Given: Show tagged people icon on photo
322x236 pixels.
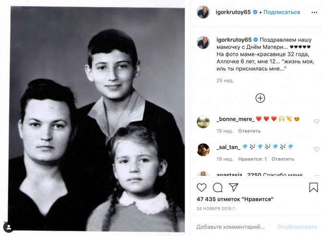Looking at the screenshot, I should tap(9, 227).
